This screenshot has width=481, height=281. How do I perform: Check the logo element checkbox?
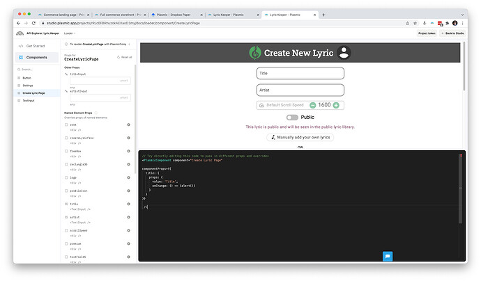(x=66, y=177)
